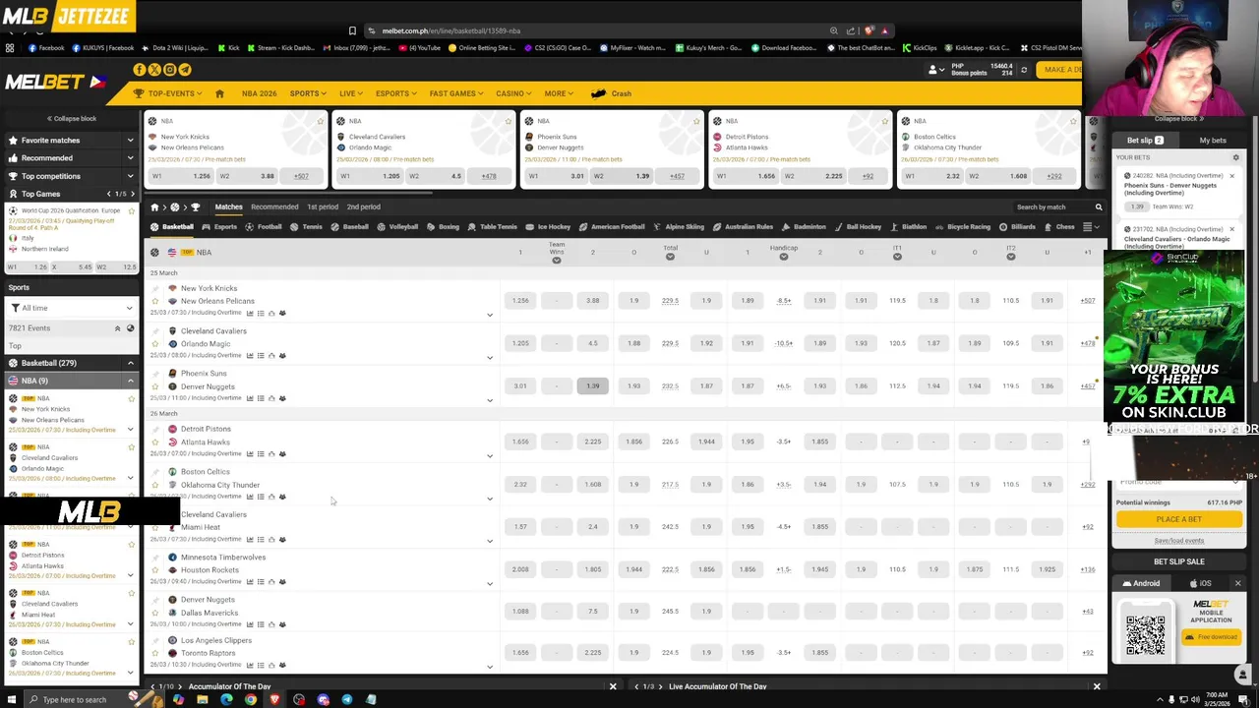Collapse Basketball (279) sidebar group
This screenshot has width=1259, height=708.
130,363
